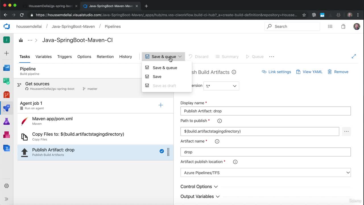
Task: Open a new browser tab
Action: 146,6
